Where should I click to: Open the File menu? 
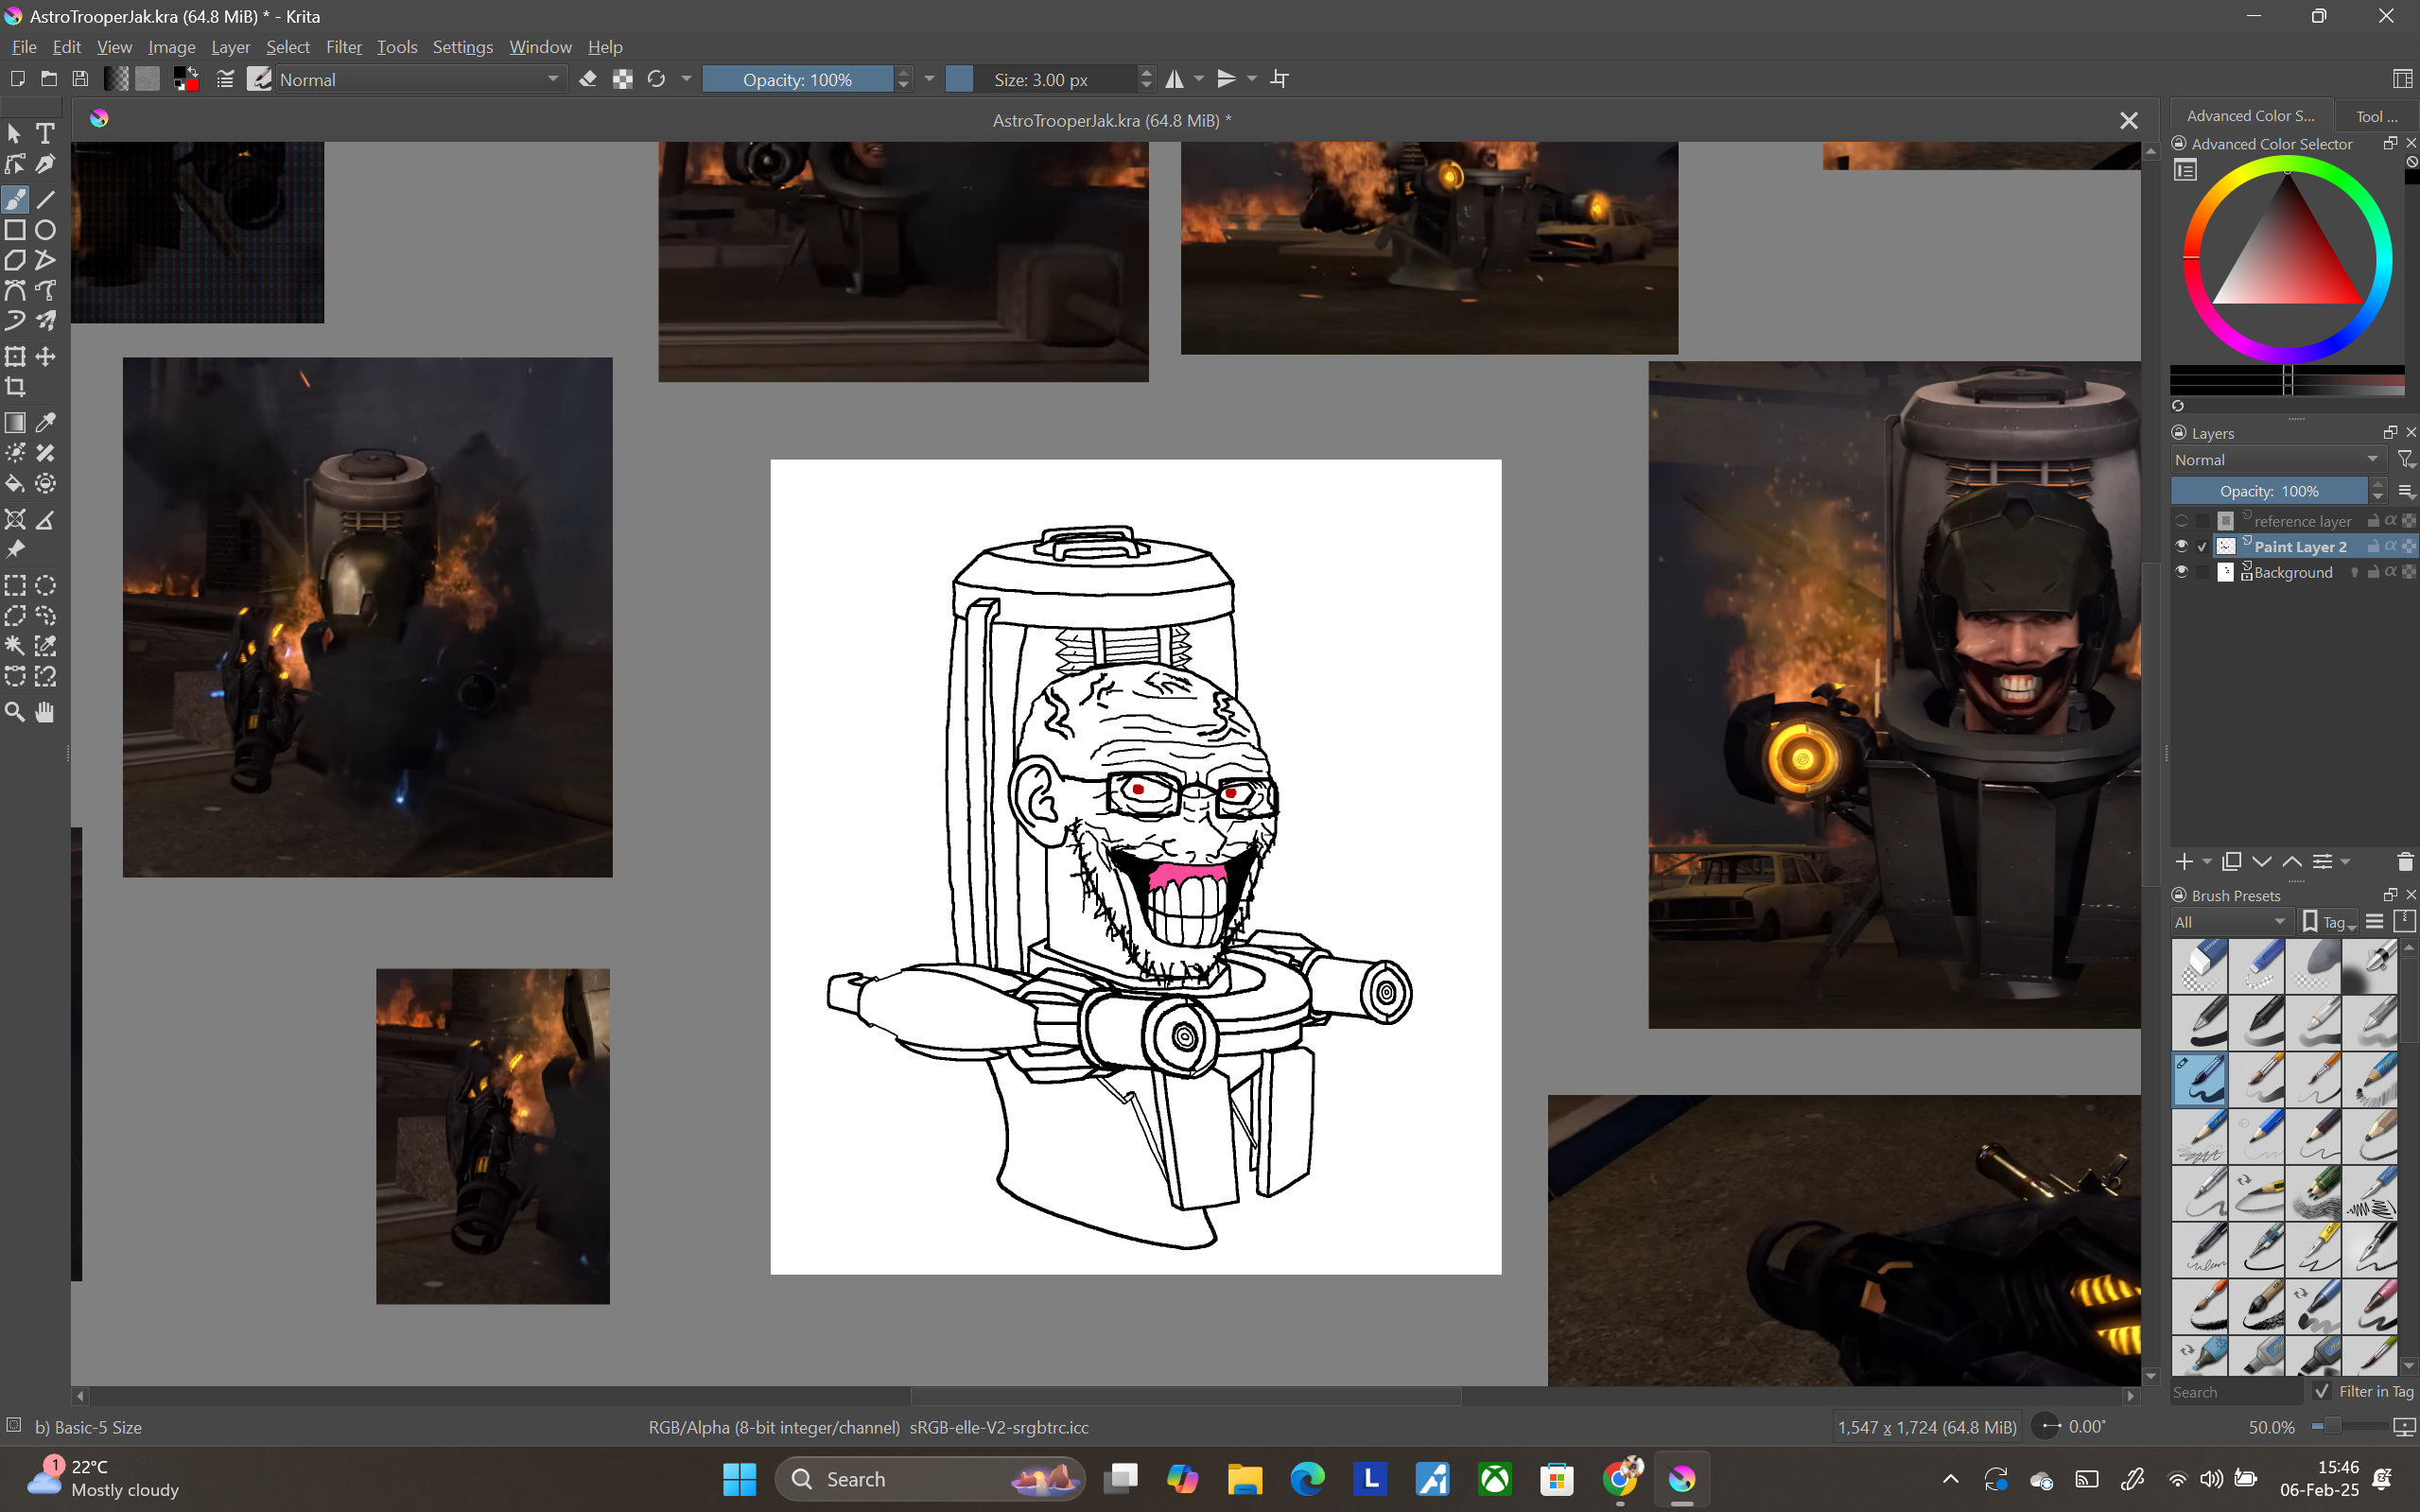(24, 47)
